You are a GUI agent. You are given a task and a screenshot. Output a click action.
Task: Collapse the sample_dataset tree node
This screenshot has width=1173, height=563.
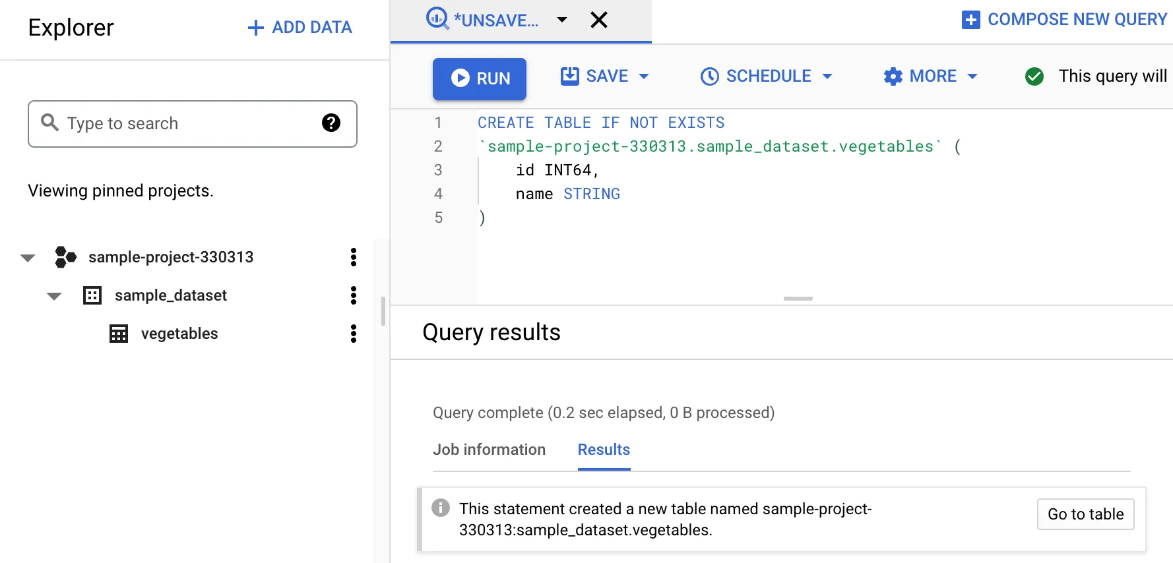54,296
